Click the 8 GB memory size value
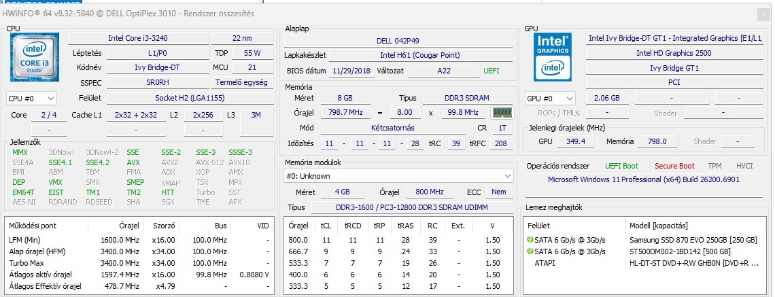 [x=345, y=98]
